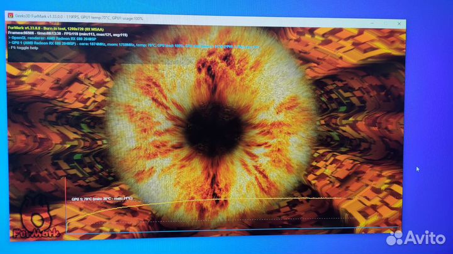Click the FurMark app icon in title bar
Image resolution: width=453 pixels, height=254 pixels.
click(x=11, y=16)
